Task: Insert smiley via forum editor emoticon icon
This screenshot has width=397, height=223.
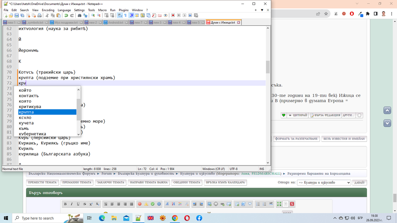Action: [x=216, y=204]
